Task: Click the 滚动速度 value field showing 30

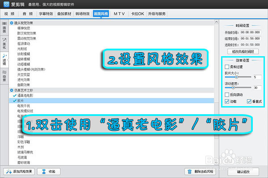Action: coord(257,88)
